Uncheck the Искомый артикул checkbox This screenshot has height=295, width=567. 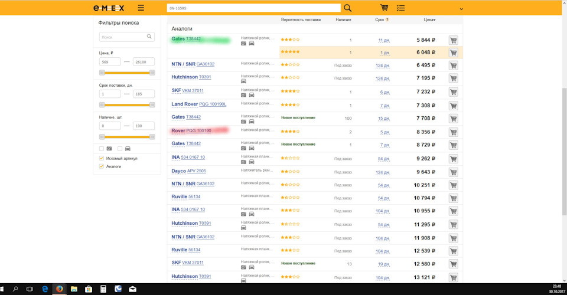coord(101,158)
